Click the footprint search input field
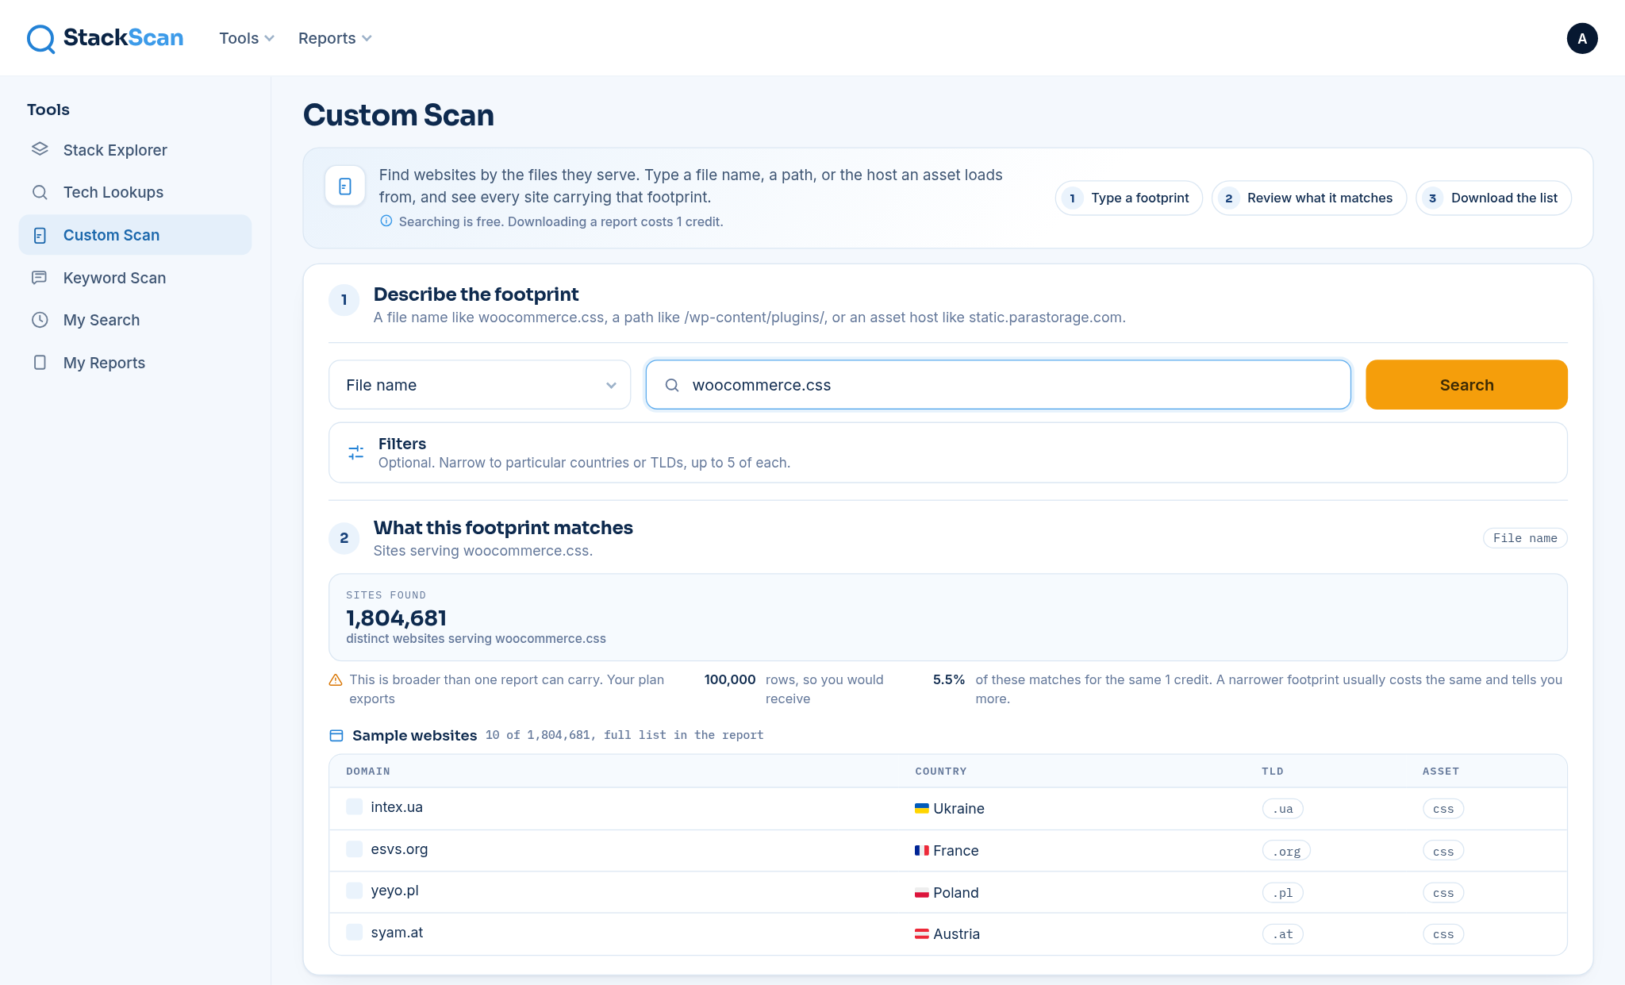The width and height of the screenshot is (1625, 985). click(998, 385)
